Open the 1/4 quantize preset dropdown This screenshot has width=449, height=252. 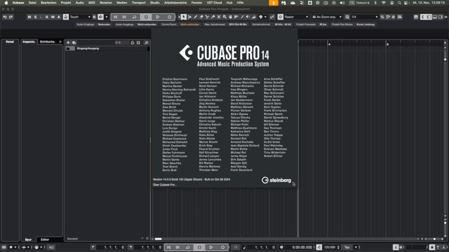pos(364,17)
